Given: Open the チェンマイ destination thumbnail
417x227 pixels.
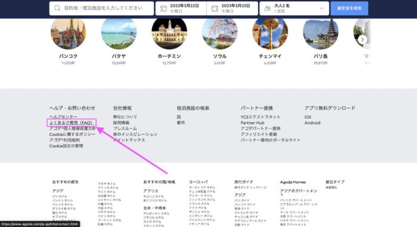Looking at the screenshot, I should click(x=270, y=33).
